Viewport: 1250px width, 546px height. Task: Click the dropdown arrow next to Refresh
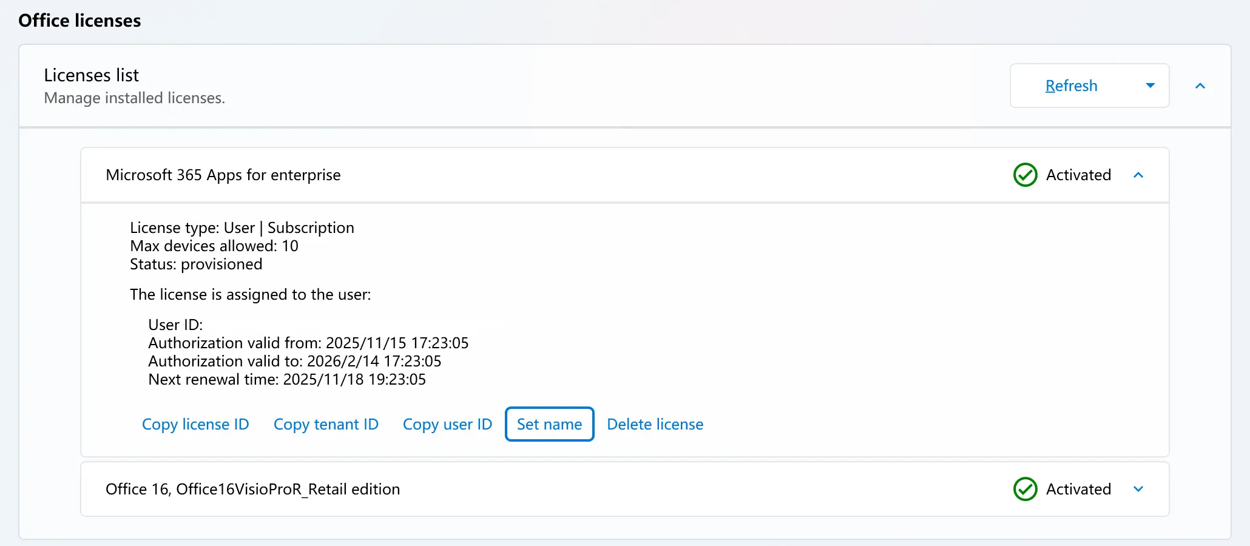point(1150,86)
